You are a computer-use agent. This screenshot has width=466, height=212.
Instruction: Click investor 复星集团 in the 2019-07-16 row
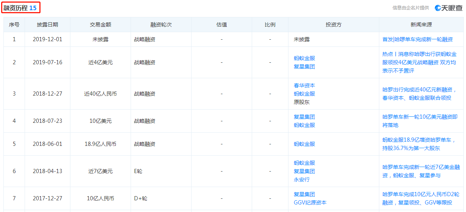pyautogui.click(x=304, y=67)
